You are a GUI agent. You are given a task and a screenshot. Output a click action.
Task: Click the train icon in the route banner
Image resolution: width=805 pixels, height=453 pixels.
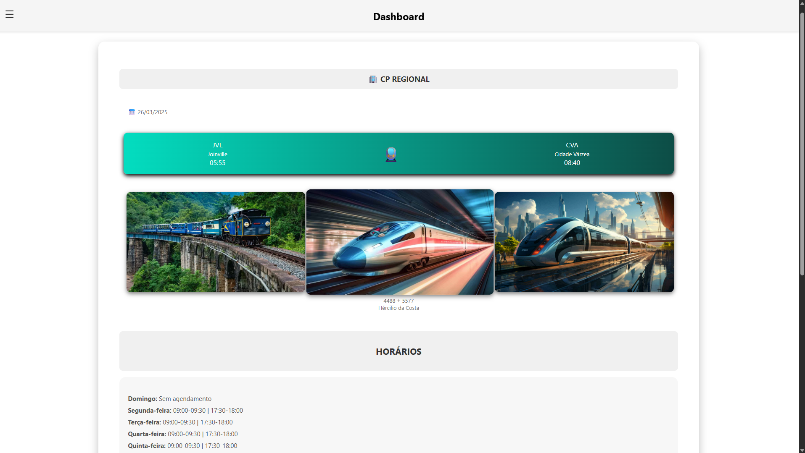click(391, 154)
